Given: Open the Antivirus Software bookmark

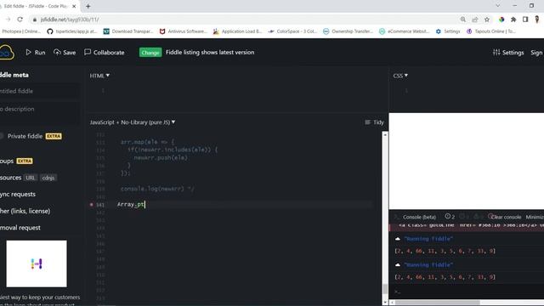Looking at the screenshot, I should [x=184, y=31].
